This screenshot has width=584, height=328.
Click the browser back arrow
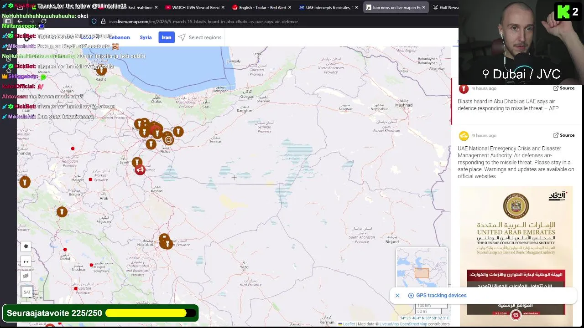coord(20,21)
